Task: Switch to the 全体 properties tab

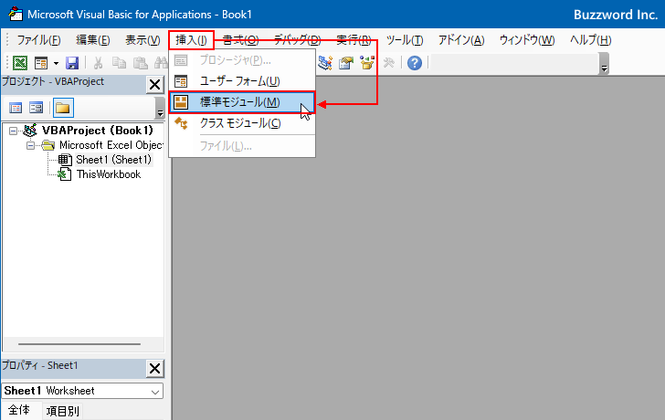Action: tap(19, 410)
